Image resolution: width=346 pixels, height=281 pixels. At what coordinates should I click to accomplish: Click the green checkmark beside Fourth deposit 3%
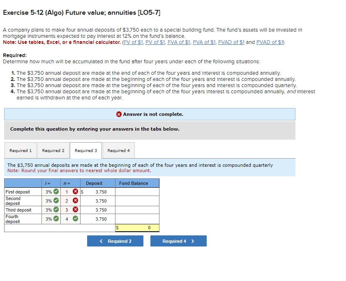[x=56, y=218]
